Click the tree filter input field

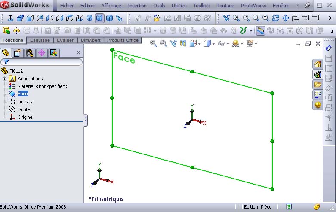coord(42,62)
